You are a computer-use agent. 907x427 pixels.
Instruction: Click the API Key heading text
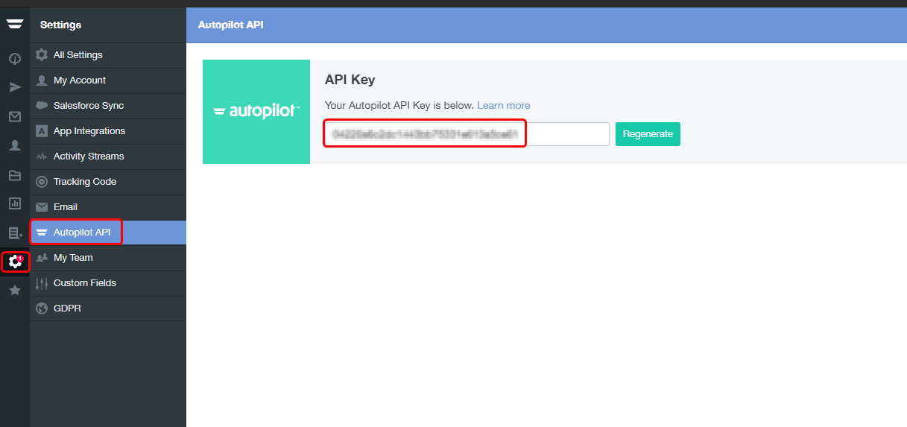click(x=350, y=80)
